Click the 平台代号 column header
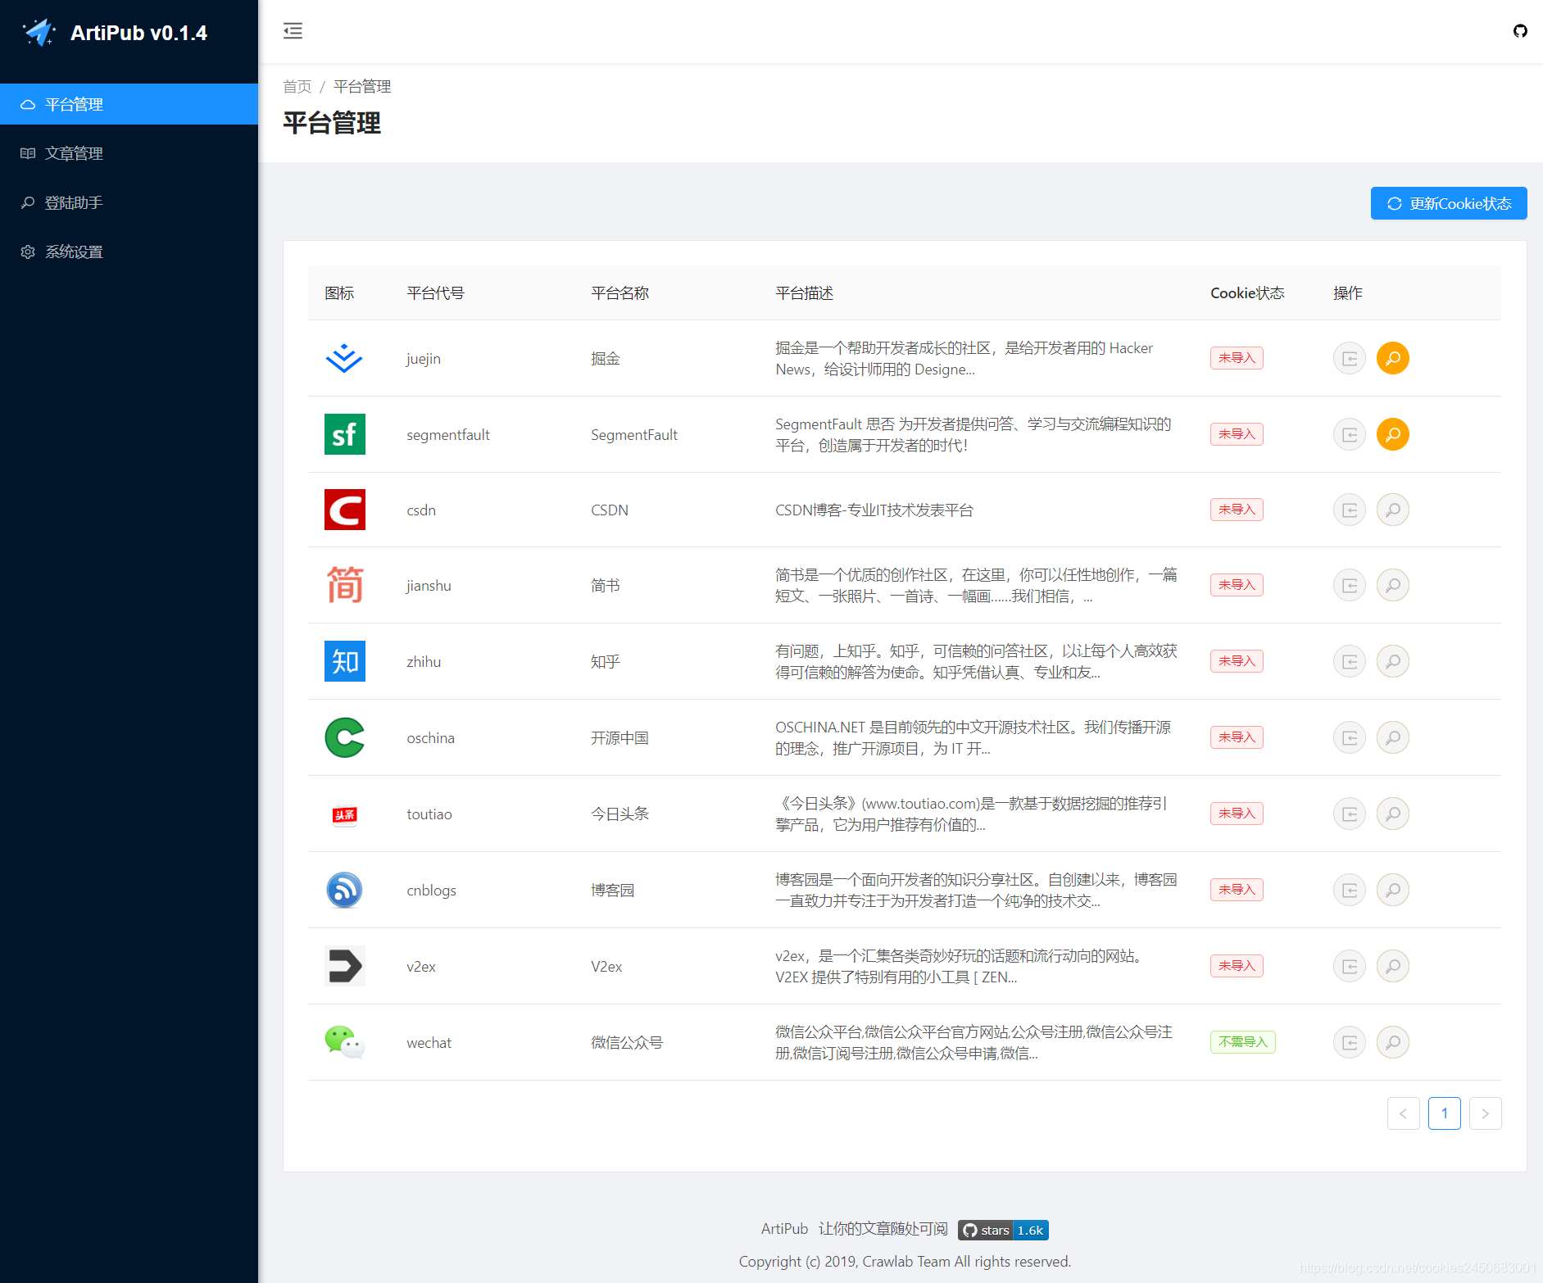 click(x=435, y=293)
